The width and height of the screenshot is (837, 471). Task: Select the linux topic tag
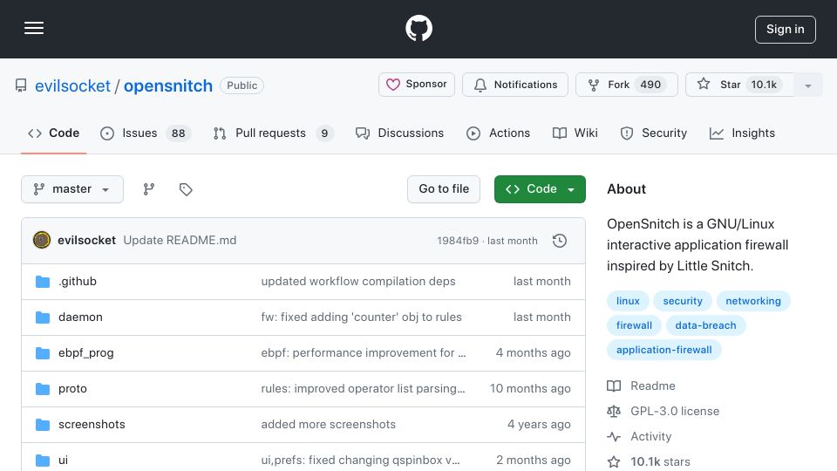coord(628,301)
